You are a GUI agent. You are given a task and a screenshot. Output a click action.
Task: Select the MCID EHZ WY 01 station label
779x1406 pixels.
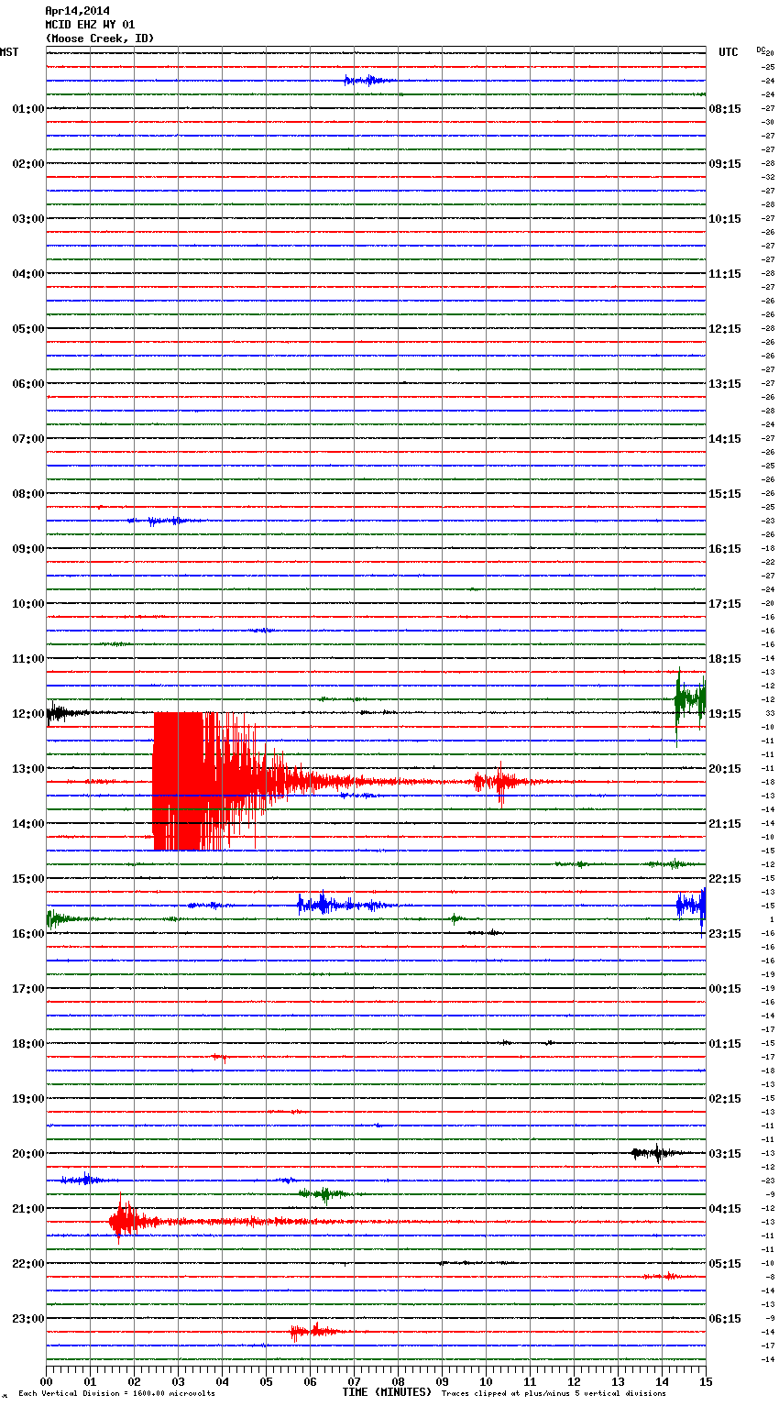click(89, 25)
